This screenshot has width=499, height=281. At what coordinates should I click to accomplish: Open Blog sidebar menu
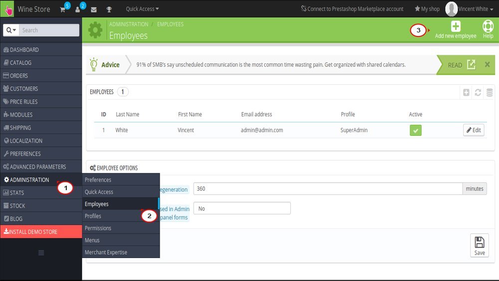pyautogui.click(x=41, y=219)
